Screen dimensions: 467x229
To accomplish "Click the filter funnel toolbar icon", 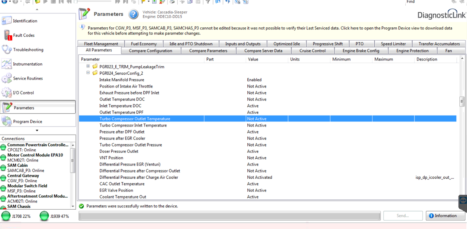I will [208, 2].
